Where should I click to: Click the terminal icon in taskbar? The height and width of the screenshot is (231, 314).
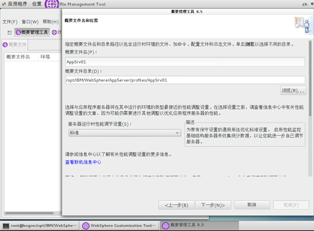6,226
